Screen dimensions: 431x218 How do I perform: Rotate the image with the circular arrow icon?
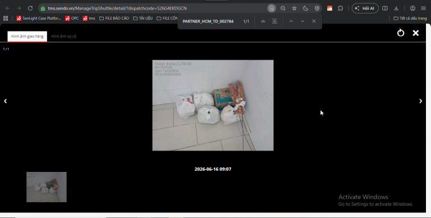click(x=401, y=33)
